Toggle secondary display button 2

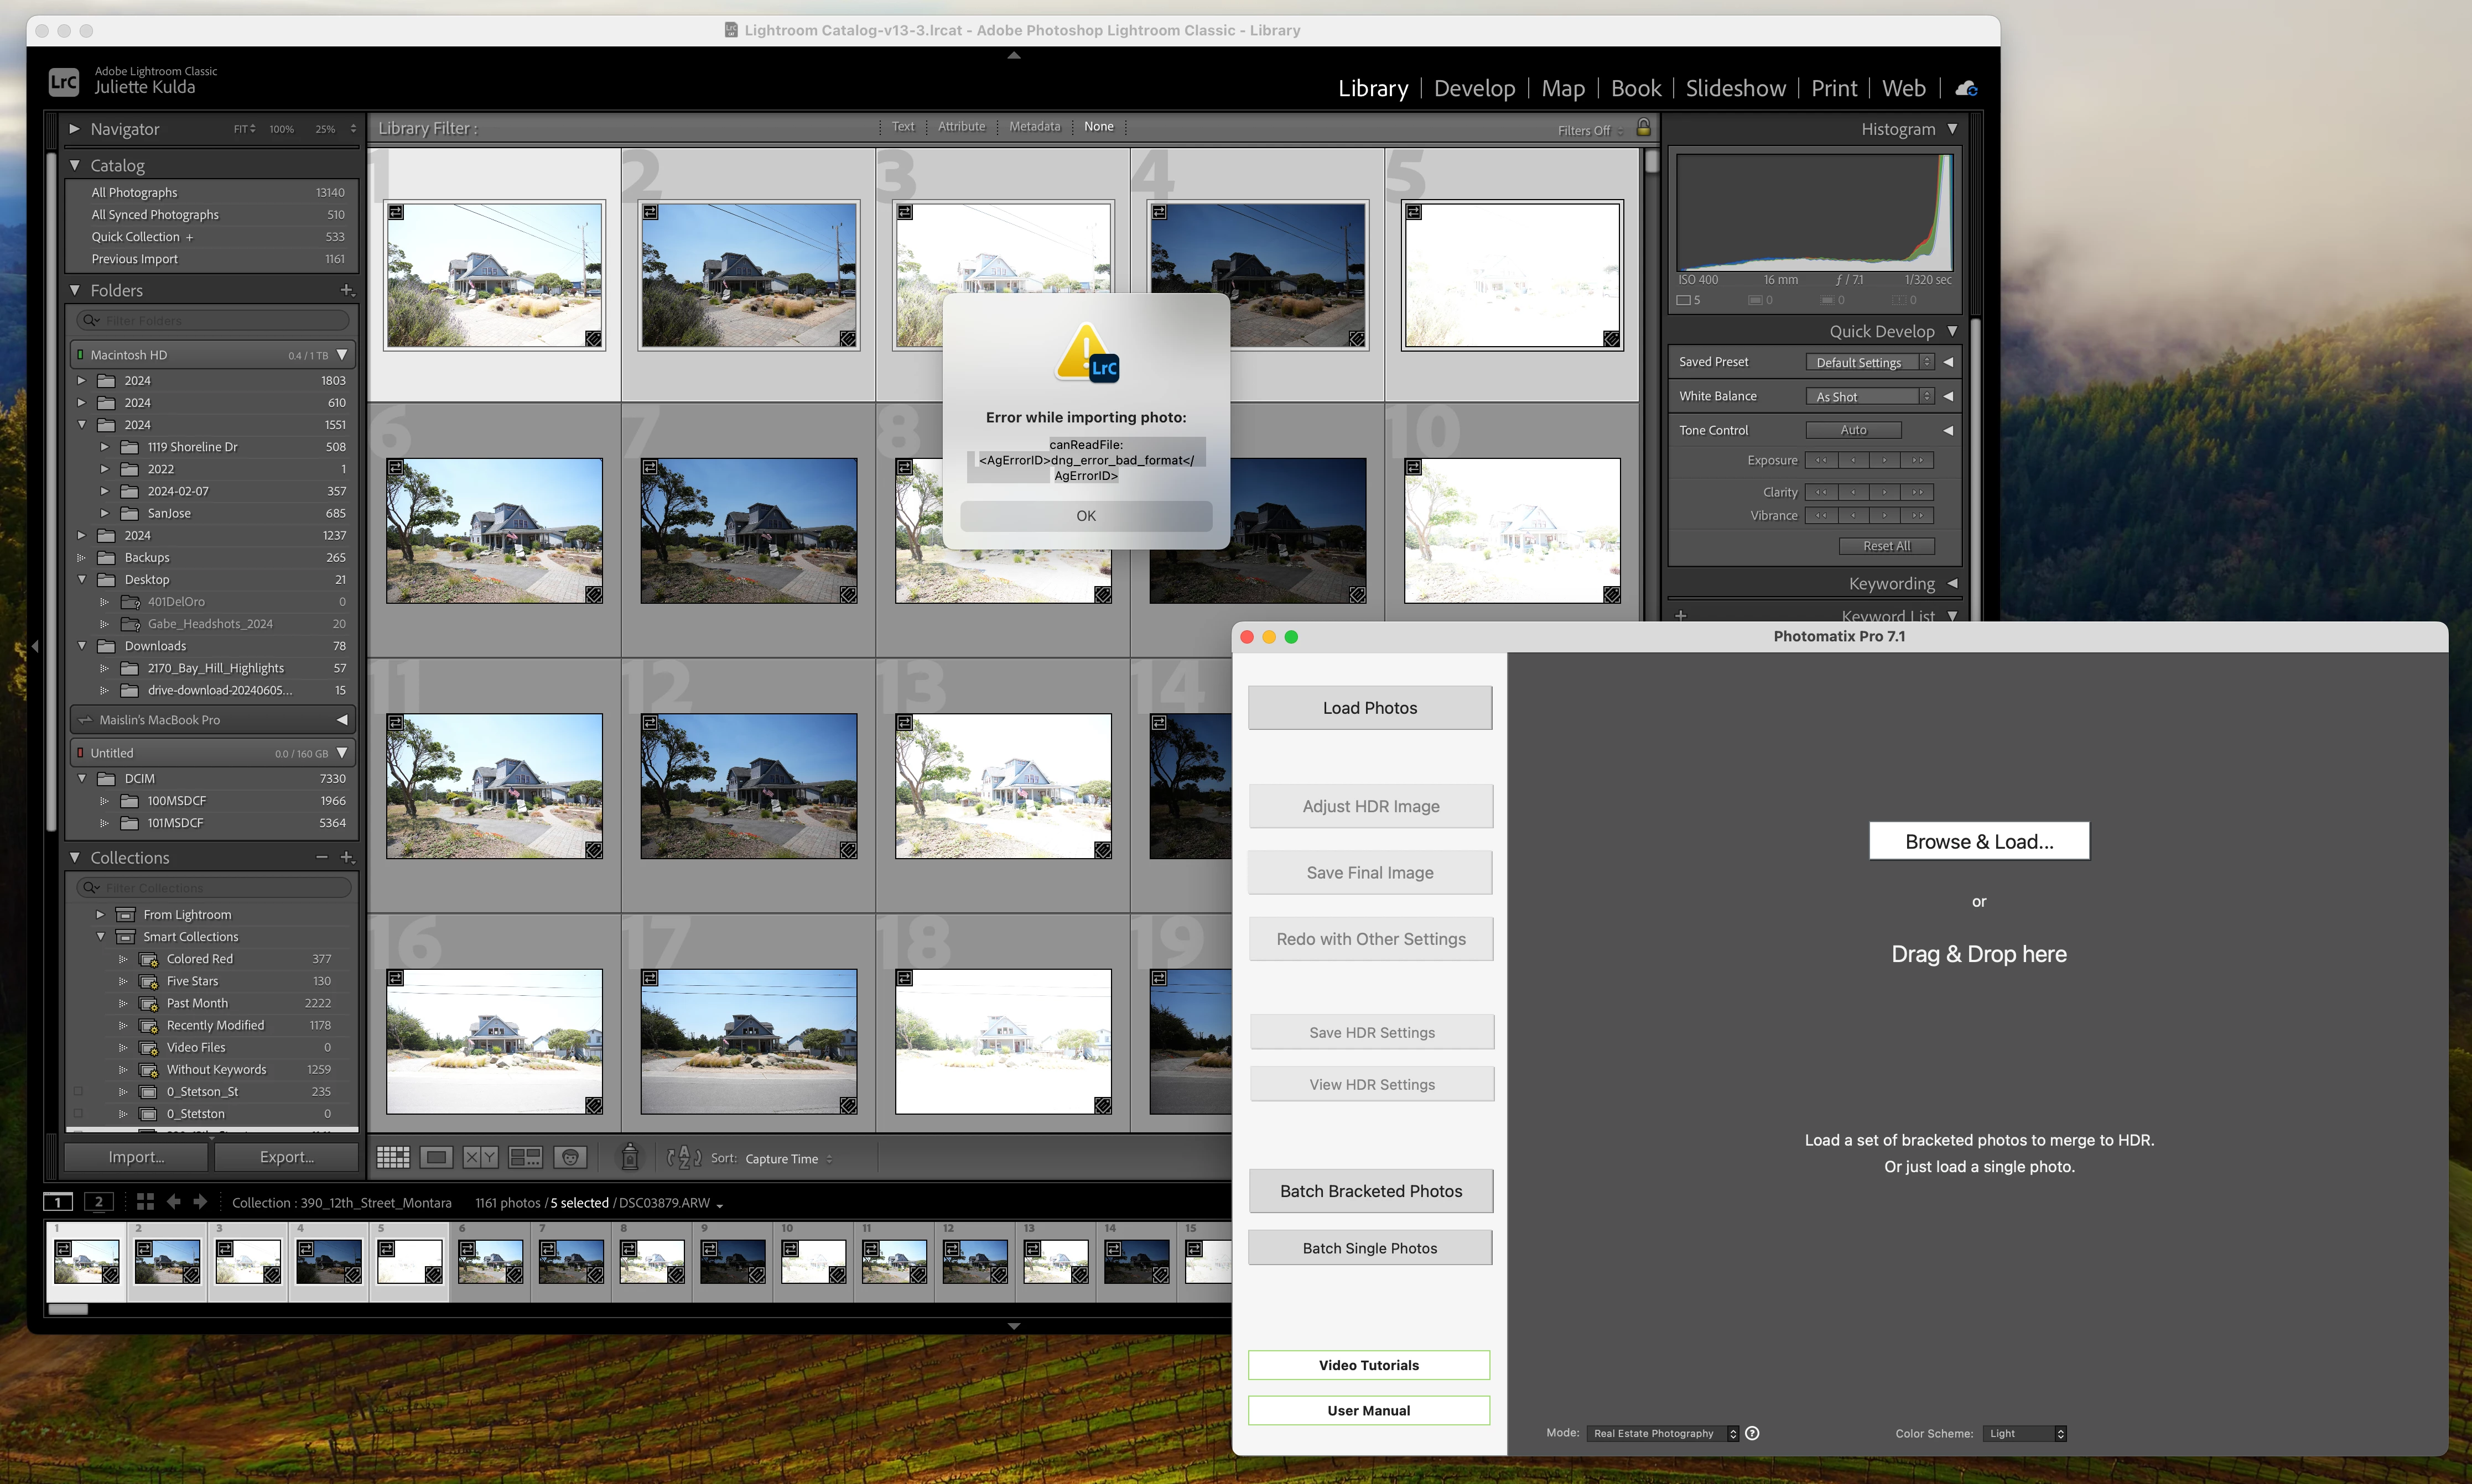(98, 1202)
